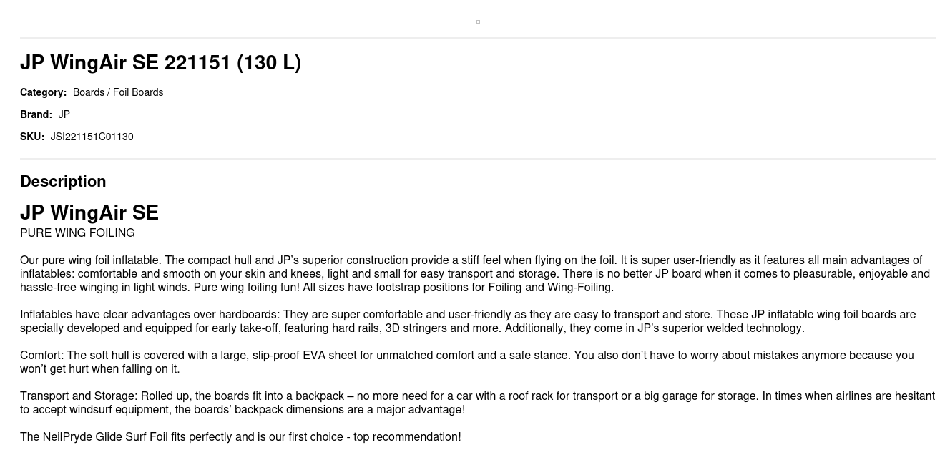Click the Brand: label
The image size is (950, 465).
click(36, 114)
